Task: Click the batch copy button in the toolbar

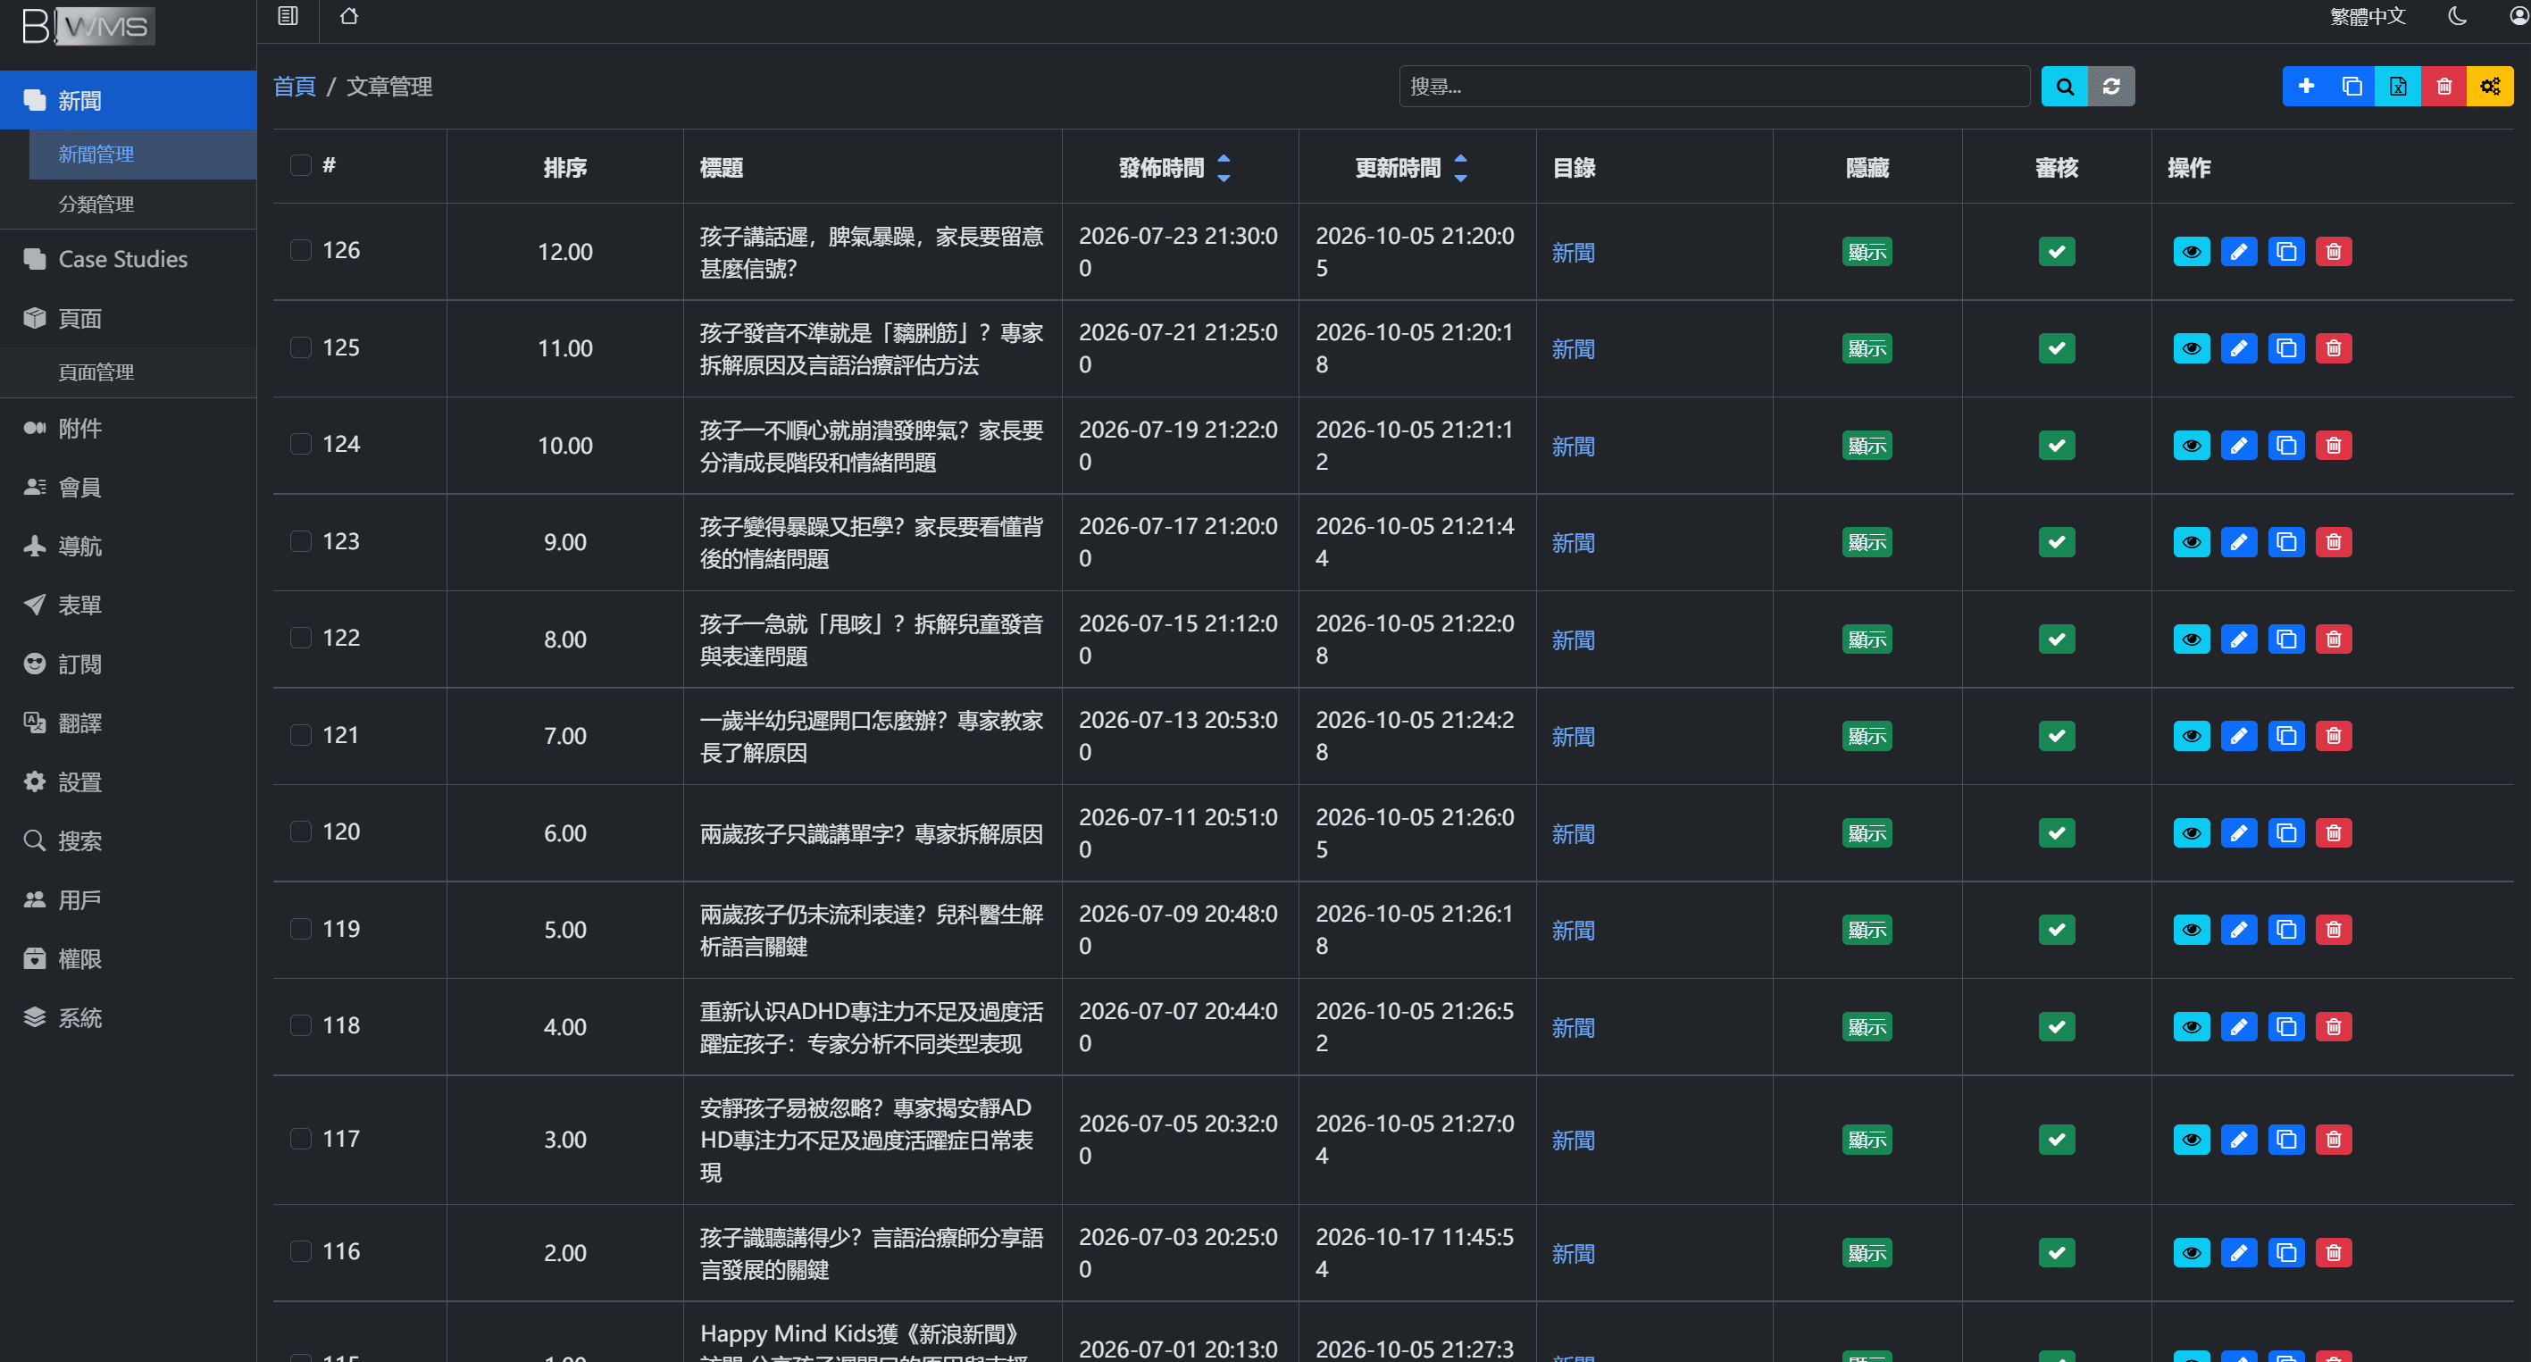Action: [x=2351, y=87]
